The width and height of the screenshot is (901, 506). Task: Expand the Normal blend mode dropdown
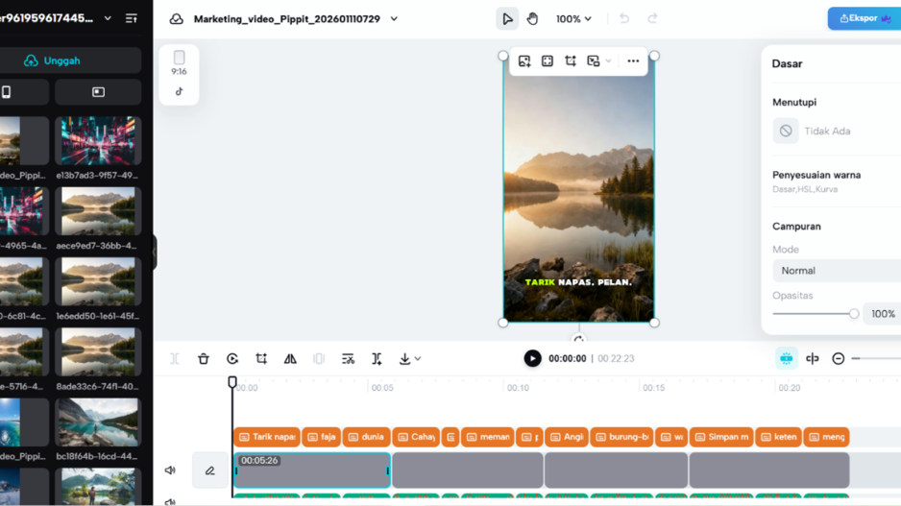coord(836,271)
